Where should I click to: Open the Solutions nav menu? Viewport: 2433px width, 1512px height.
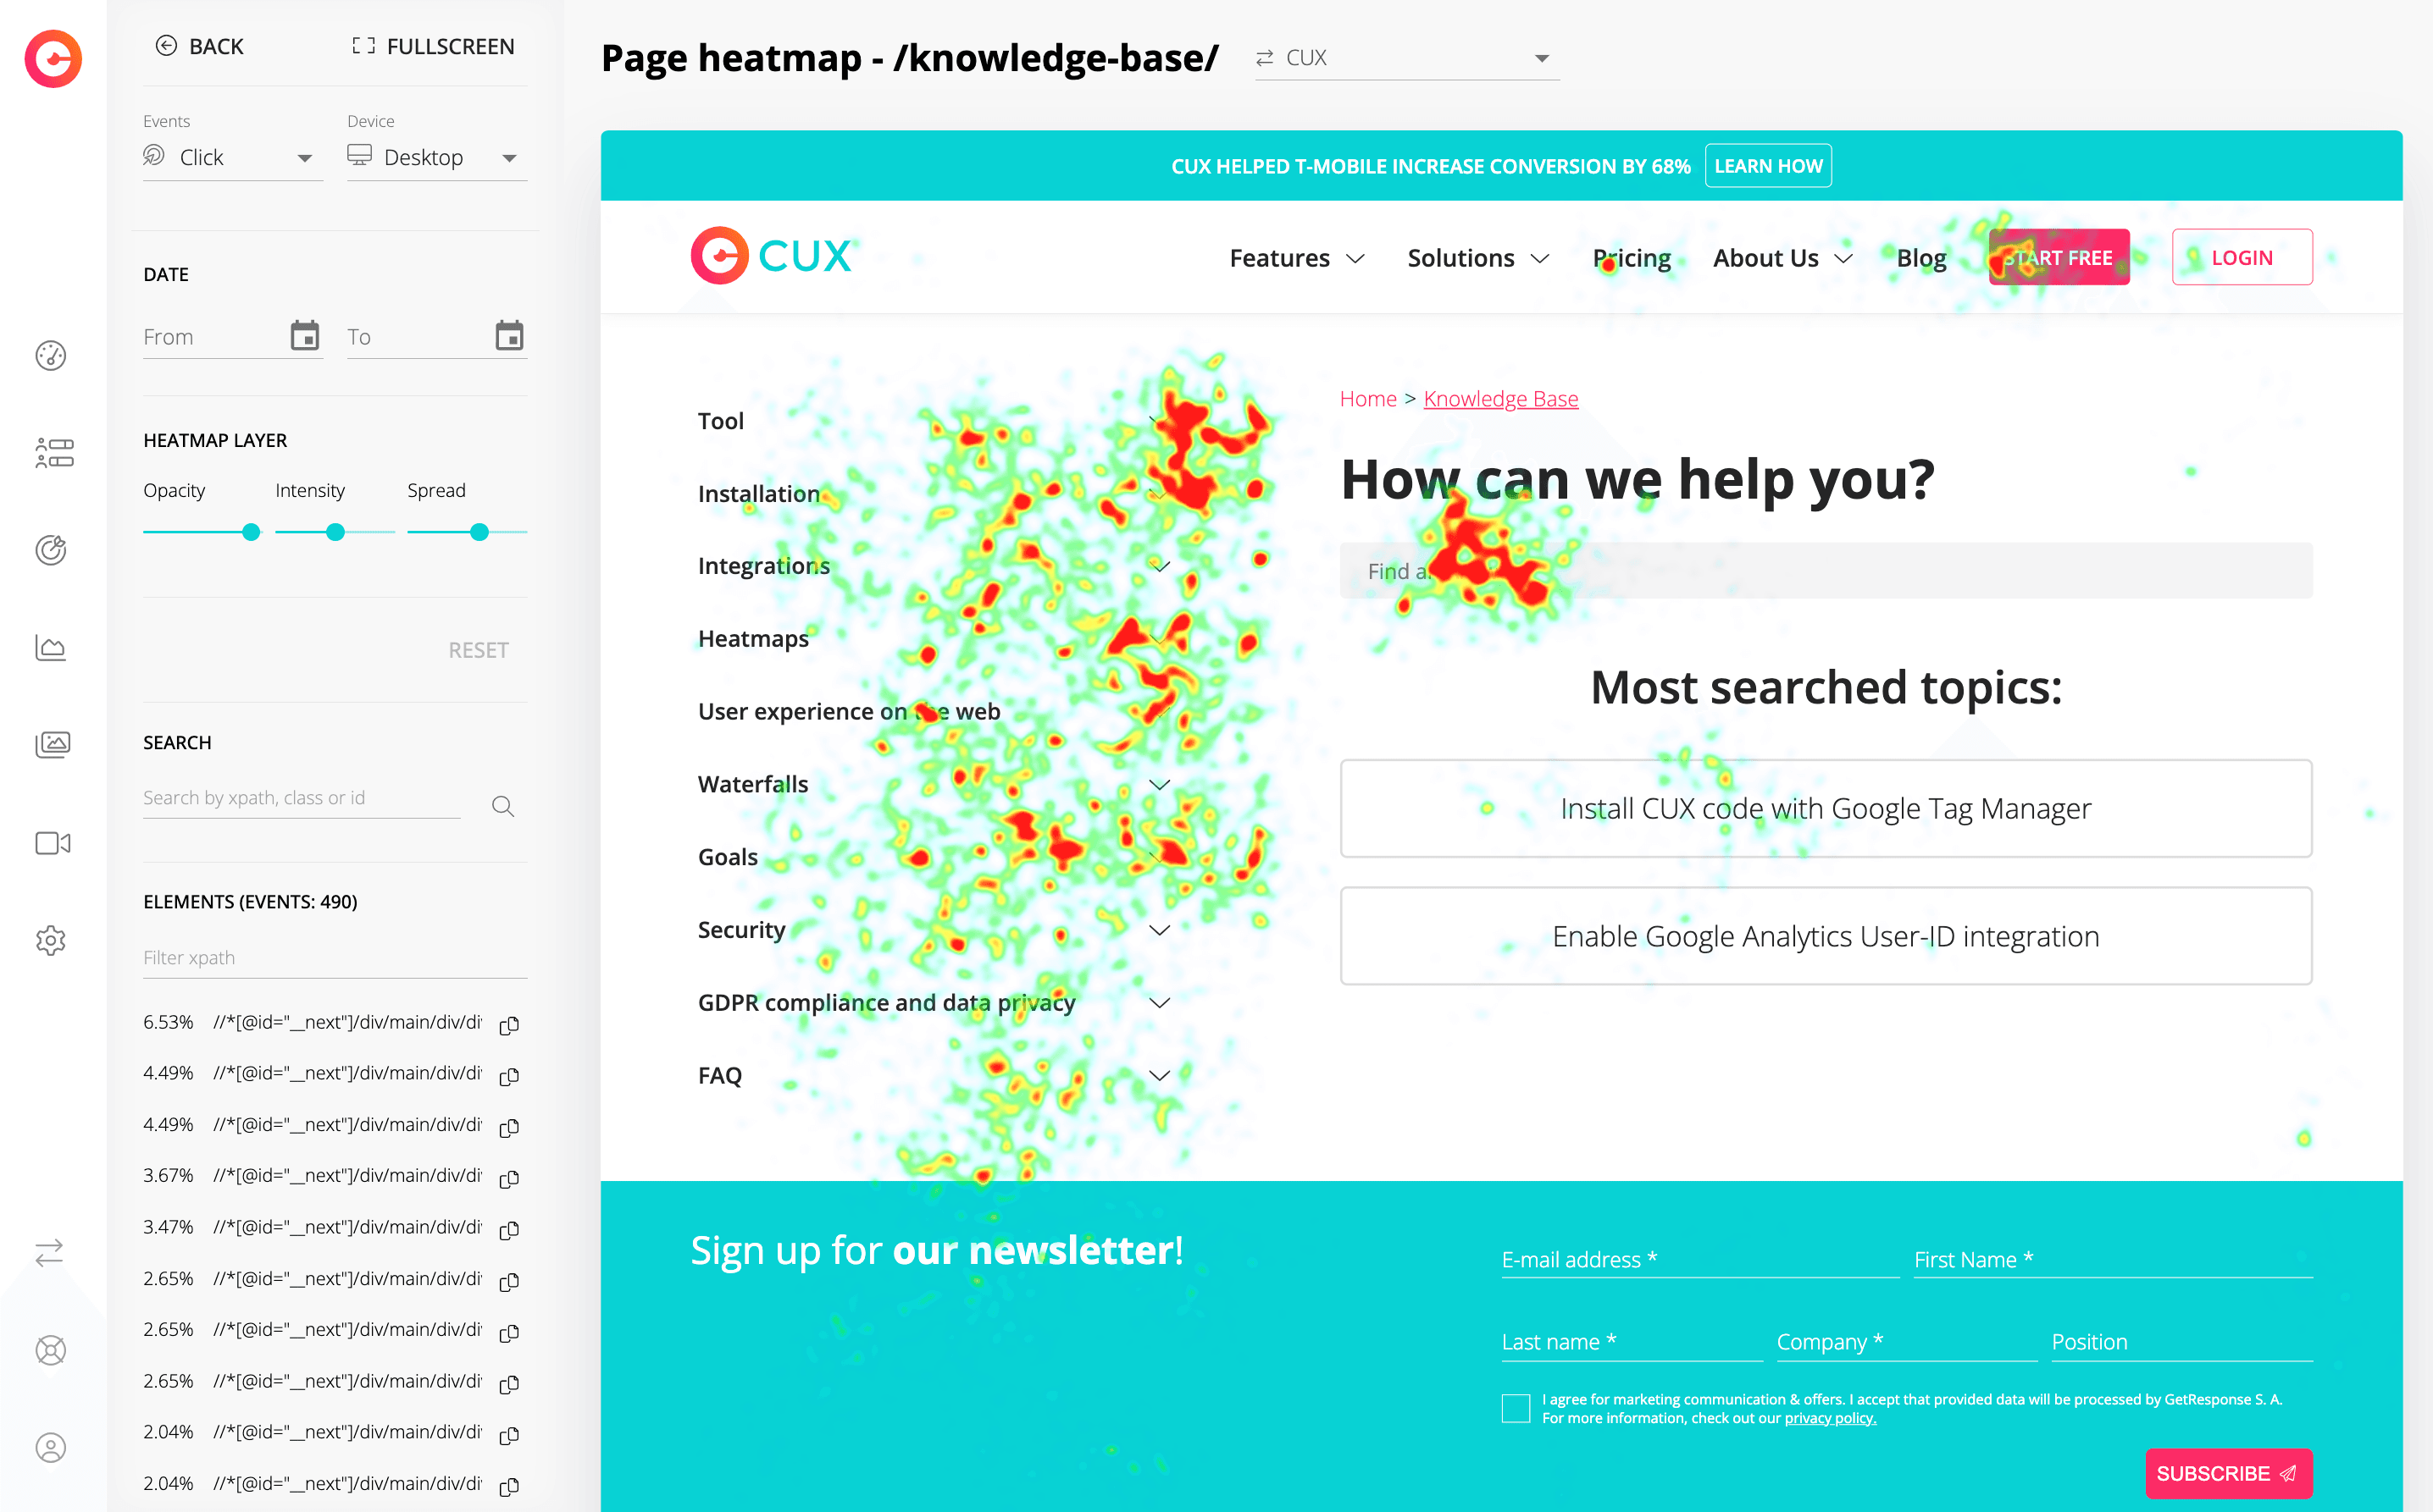(1477, 258)
